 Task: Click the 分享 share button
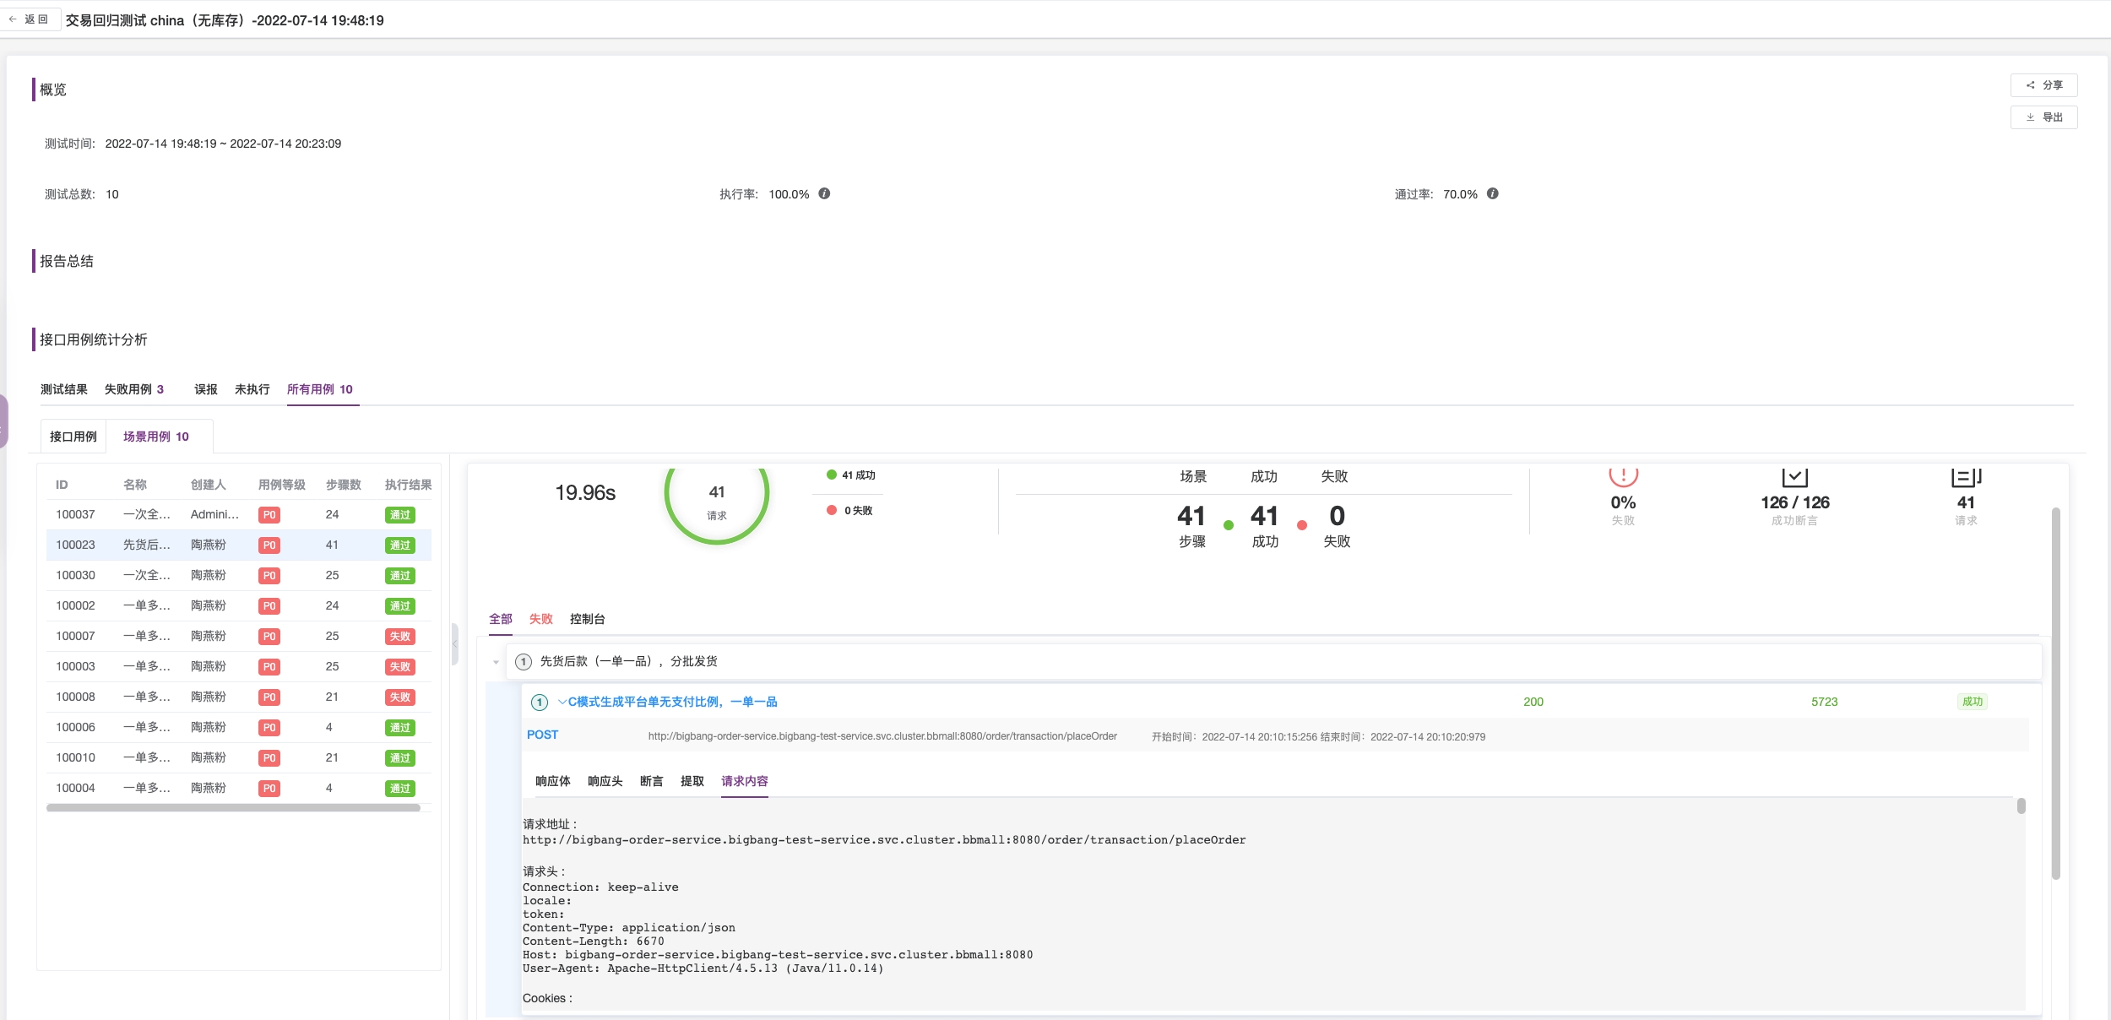[x=2043, y=85]
